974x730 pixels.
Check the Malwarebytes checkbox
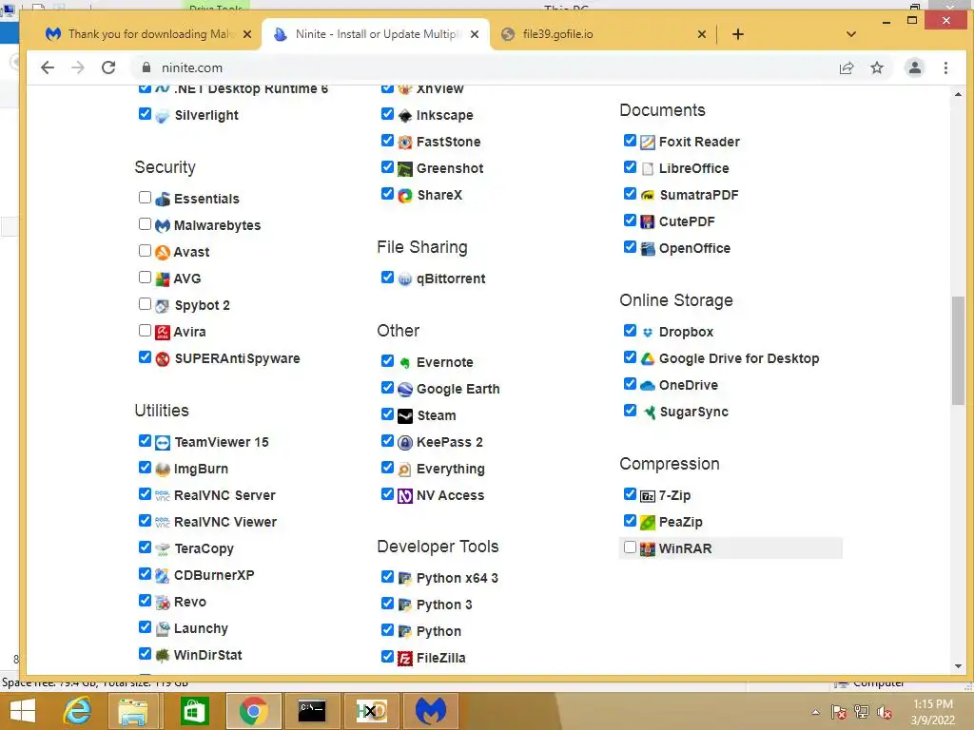[145, 224]
